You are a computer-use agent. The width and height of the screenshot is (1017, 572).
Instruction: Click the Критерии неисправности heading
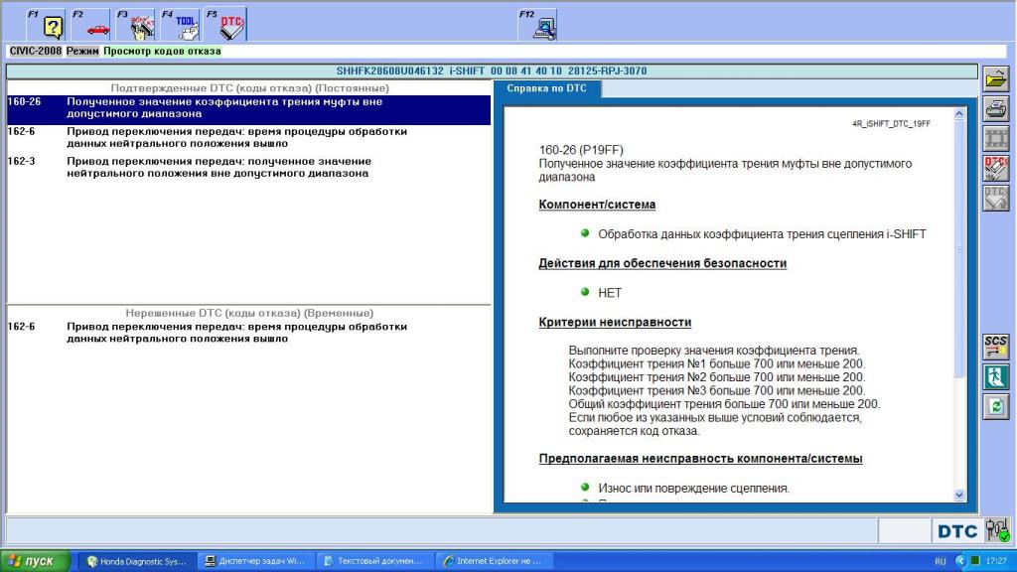coord(615,323)
